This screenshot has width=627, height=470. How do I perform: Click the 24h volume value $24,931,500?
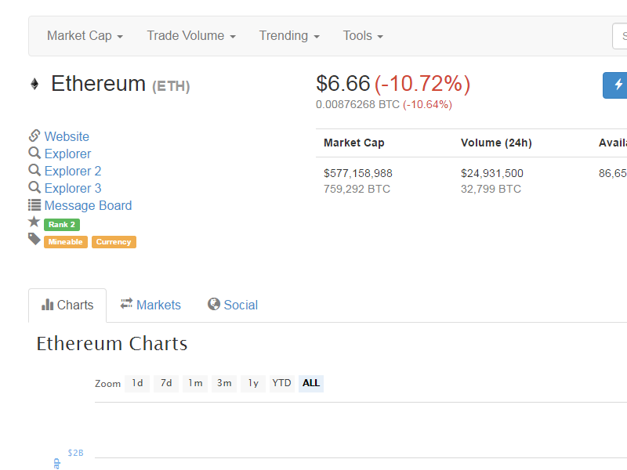[492, 173]
